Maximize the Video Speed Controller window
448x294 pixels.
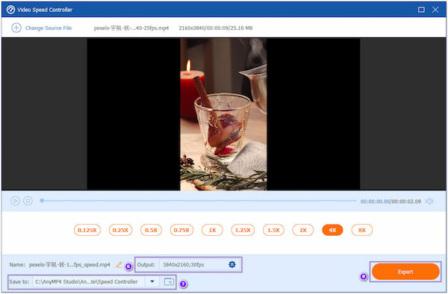click(421, 10)
